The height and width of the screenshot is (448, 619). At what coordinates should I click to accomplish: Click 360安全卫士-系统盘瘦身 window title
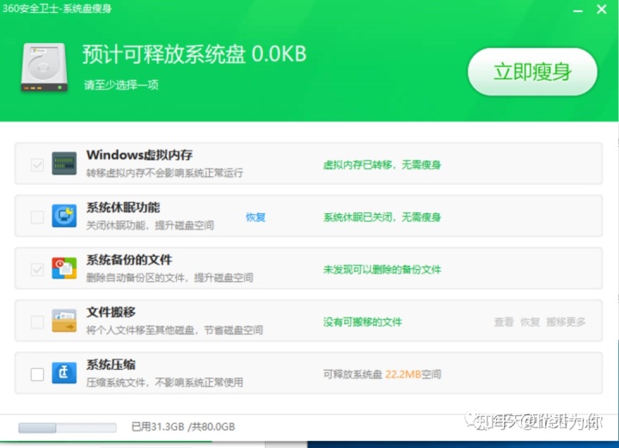pyautogui.click(x=57, y=9)
